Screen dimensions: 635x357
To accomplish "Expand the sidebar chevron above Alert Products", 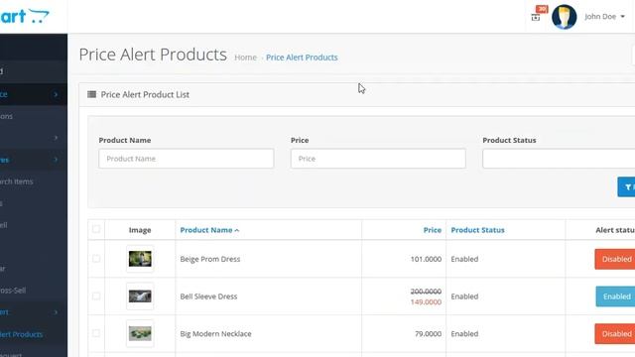I will 56,312.
